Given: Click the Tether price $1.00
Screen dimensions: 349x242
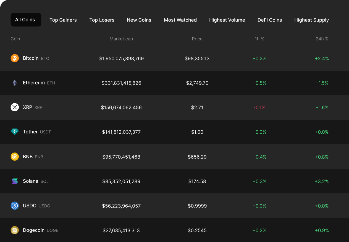Looking at the screenshot, I should tap(197, 132).
